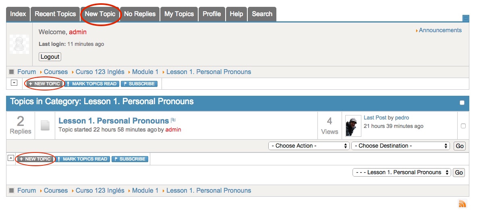Open the No Replies tab
The image size is (479, 210).
point(139,14)
